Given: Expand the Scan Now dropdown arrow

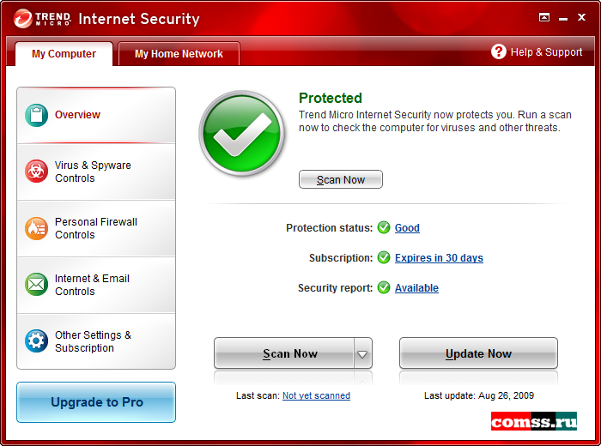Looking at the screenshot, I should tap(362, 353).
